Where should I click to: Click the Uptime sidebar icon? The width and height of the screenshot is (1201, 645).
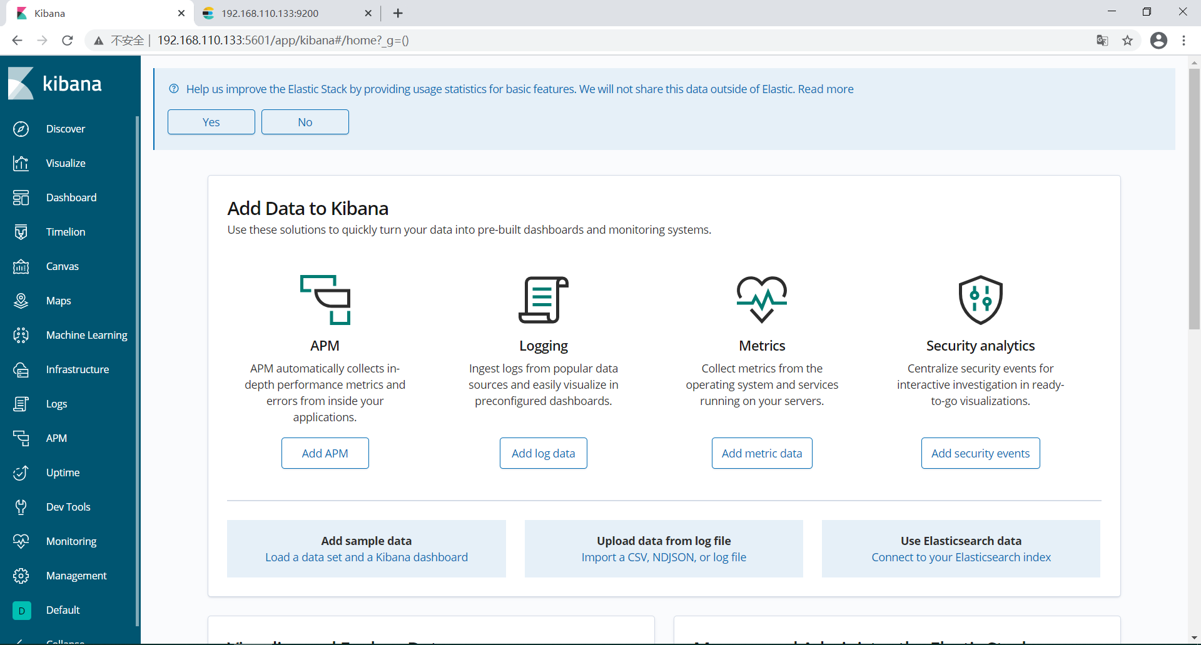tap(21, 472)
